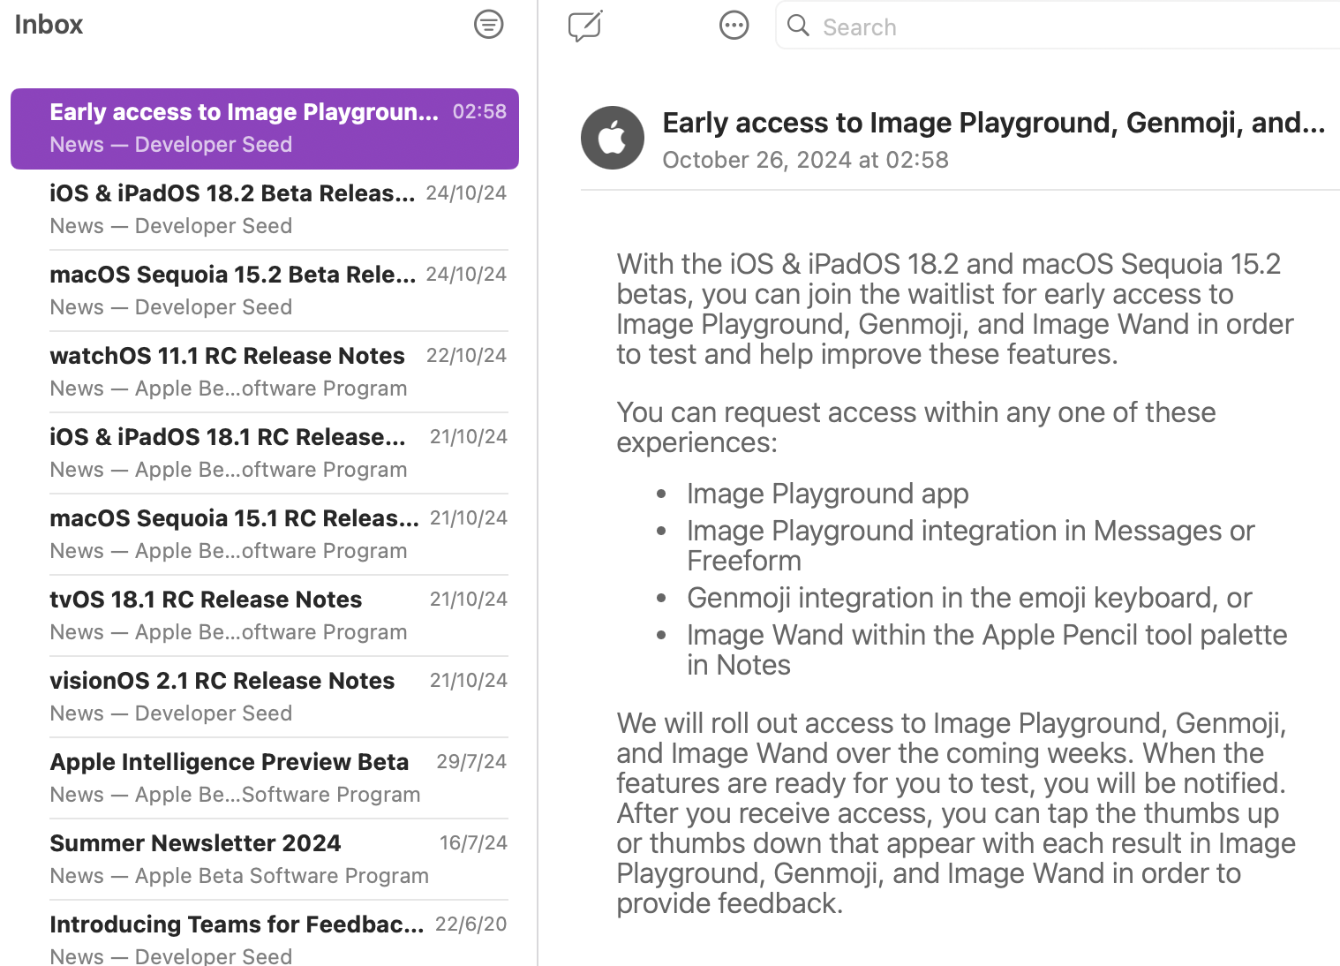Open watchOS 11.1 RC Release Notes
This screenshot has height=966, width=1340.
(x=265, y=372)
